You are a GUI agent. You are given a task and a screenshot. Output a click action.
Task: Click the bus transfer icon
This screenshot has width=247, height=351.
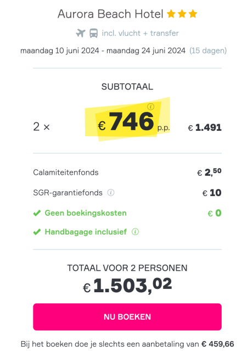click(x=93, y=34)
